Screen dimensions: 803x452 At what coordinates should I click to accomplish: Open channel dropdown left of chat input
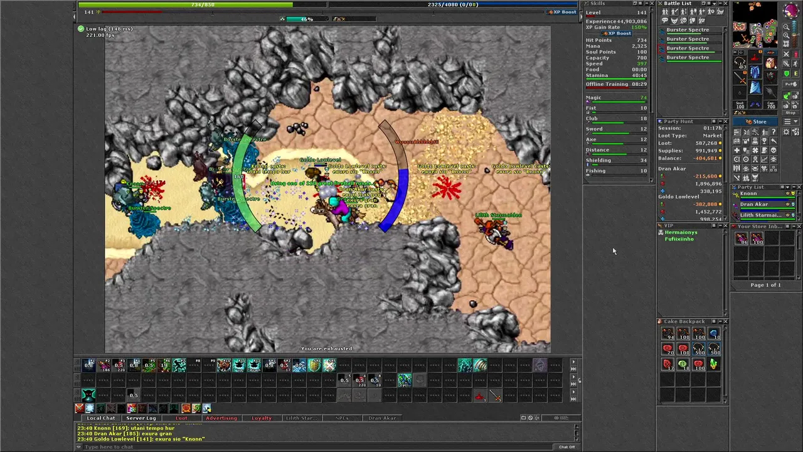[78, 447]
